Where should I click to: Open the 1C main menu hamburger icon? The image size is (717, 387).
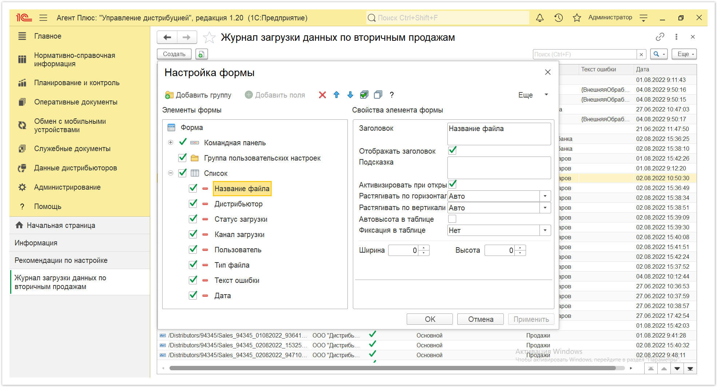click(43, 17)
